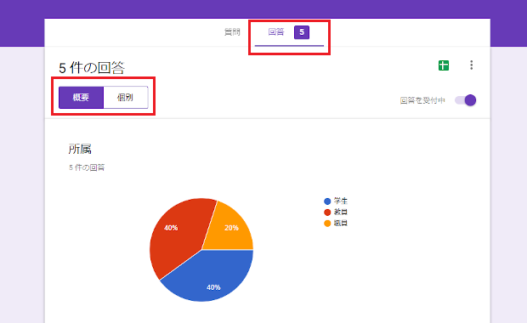
Task: Click the 5 件の回答 heading
Action: point(92,68)
